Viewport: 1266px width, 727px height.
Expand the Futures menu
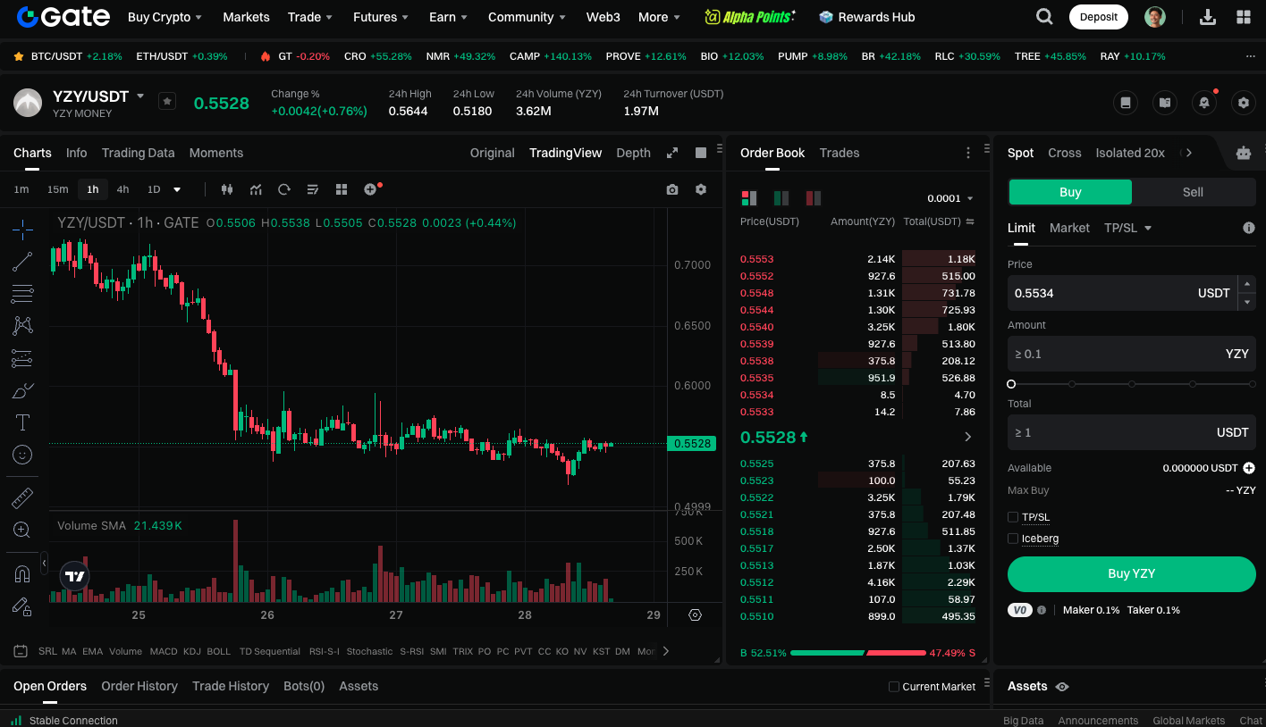pos(381,17)
